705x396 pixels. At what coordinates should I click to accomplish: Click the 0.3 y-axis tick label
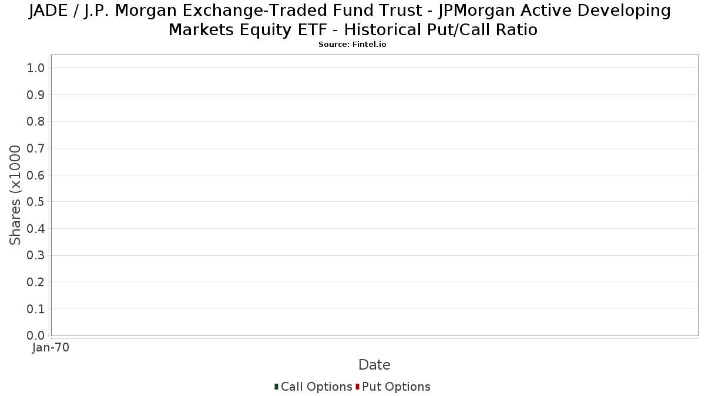(36, 255)
